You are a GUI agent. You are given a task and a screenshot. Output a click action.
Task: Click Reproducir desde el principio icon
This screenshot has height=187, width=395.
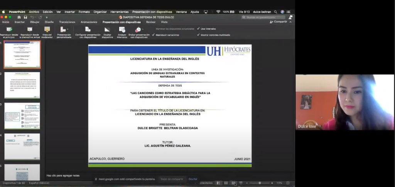click(x=8, y=30)
